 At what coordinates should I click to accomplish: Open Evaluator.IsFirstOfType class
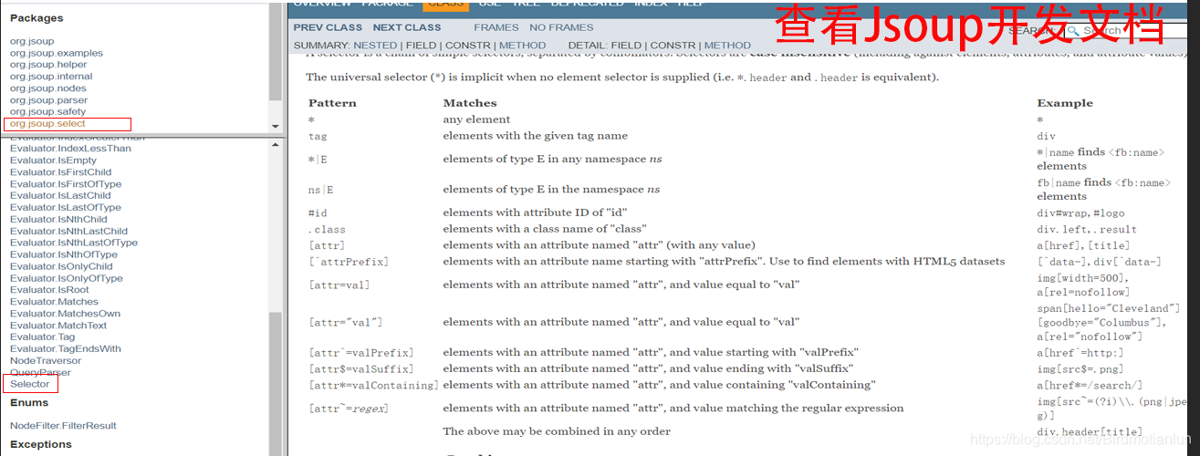(66, 183)
